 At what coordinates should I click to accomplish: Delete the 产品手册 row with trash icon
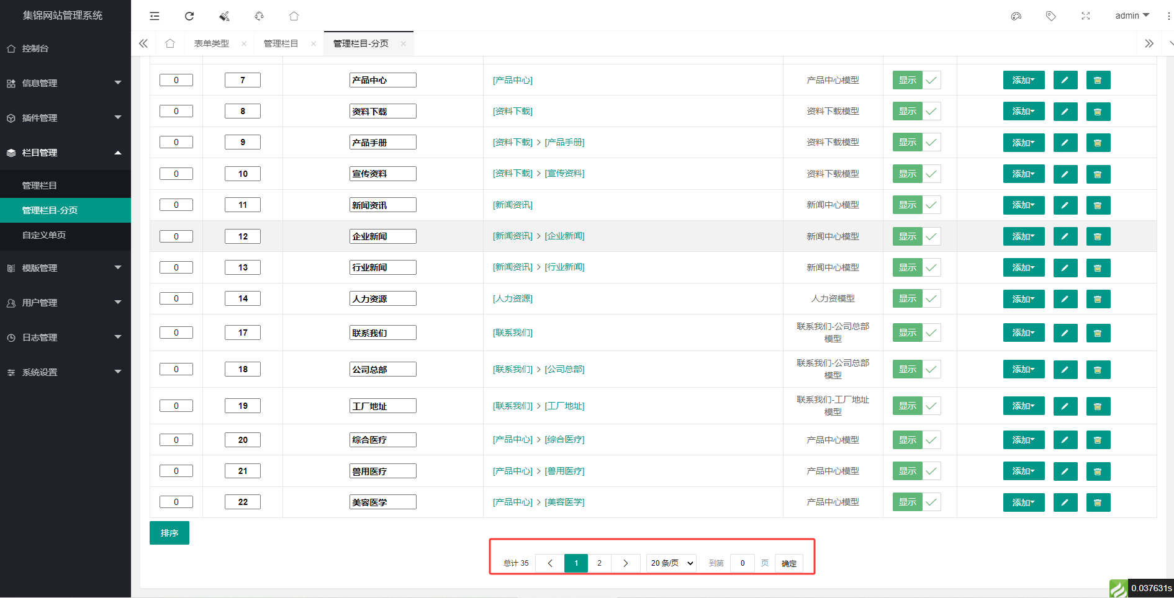pyautogui.click(x=1098, y=143)
